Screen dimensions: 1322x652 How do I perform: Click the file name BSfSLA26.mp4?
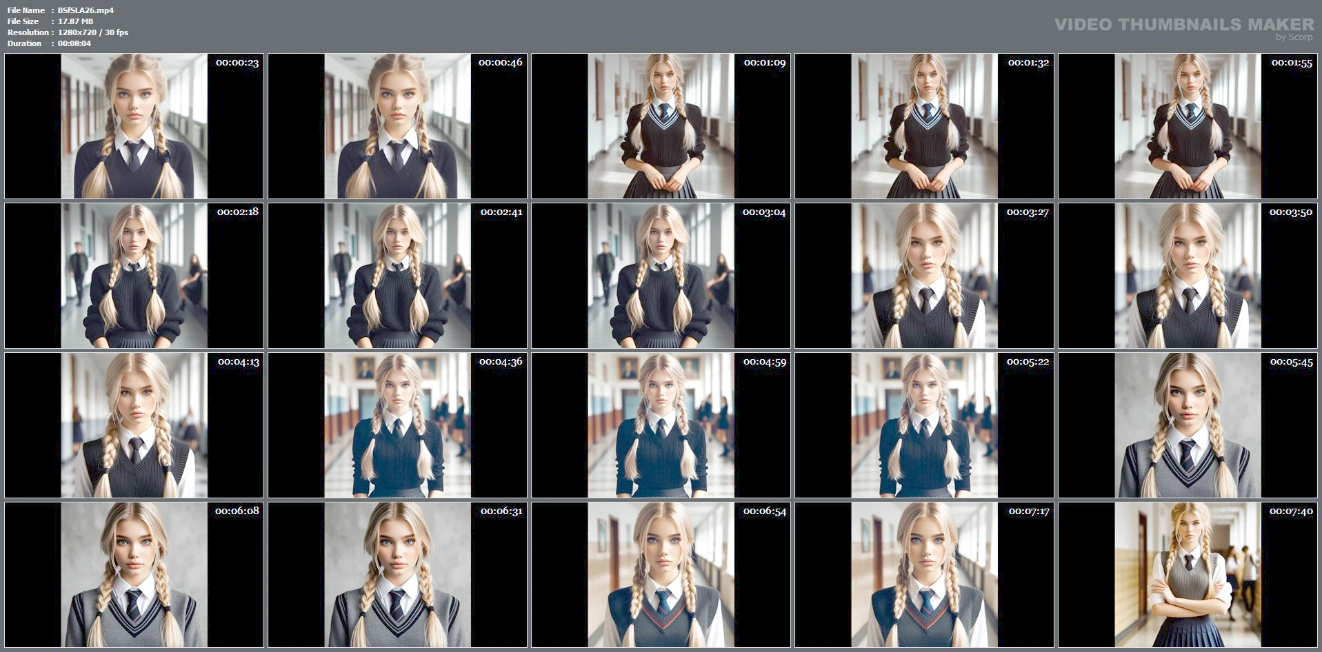click(86, 10)
